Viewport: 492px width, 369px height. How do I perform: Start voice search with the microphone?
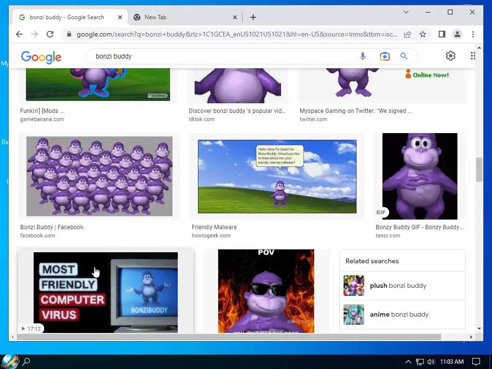pos(362,56)
